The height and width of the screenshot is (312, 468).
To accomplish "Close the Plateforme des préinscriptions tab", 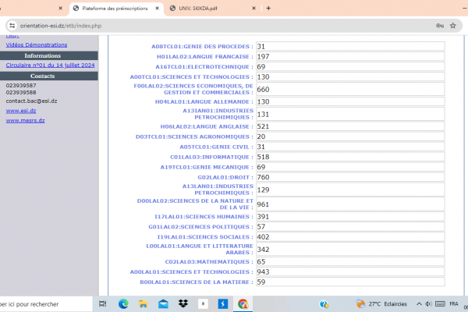I will (157, 9).
